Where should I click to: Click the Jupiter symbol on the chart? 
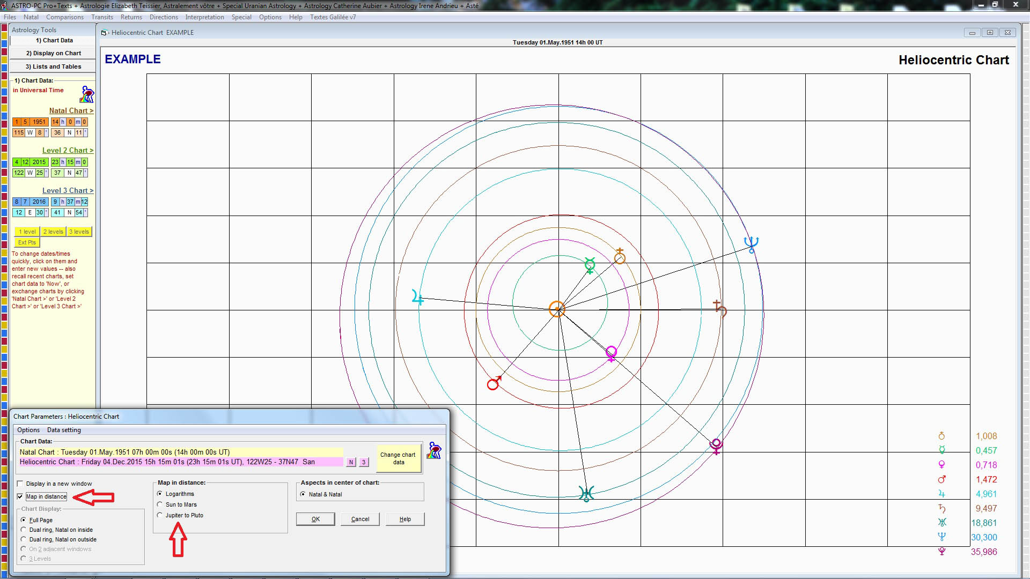click(x=419, y=298)
